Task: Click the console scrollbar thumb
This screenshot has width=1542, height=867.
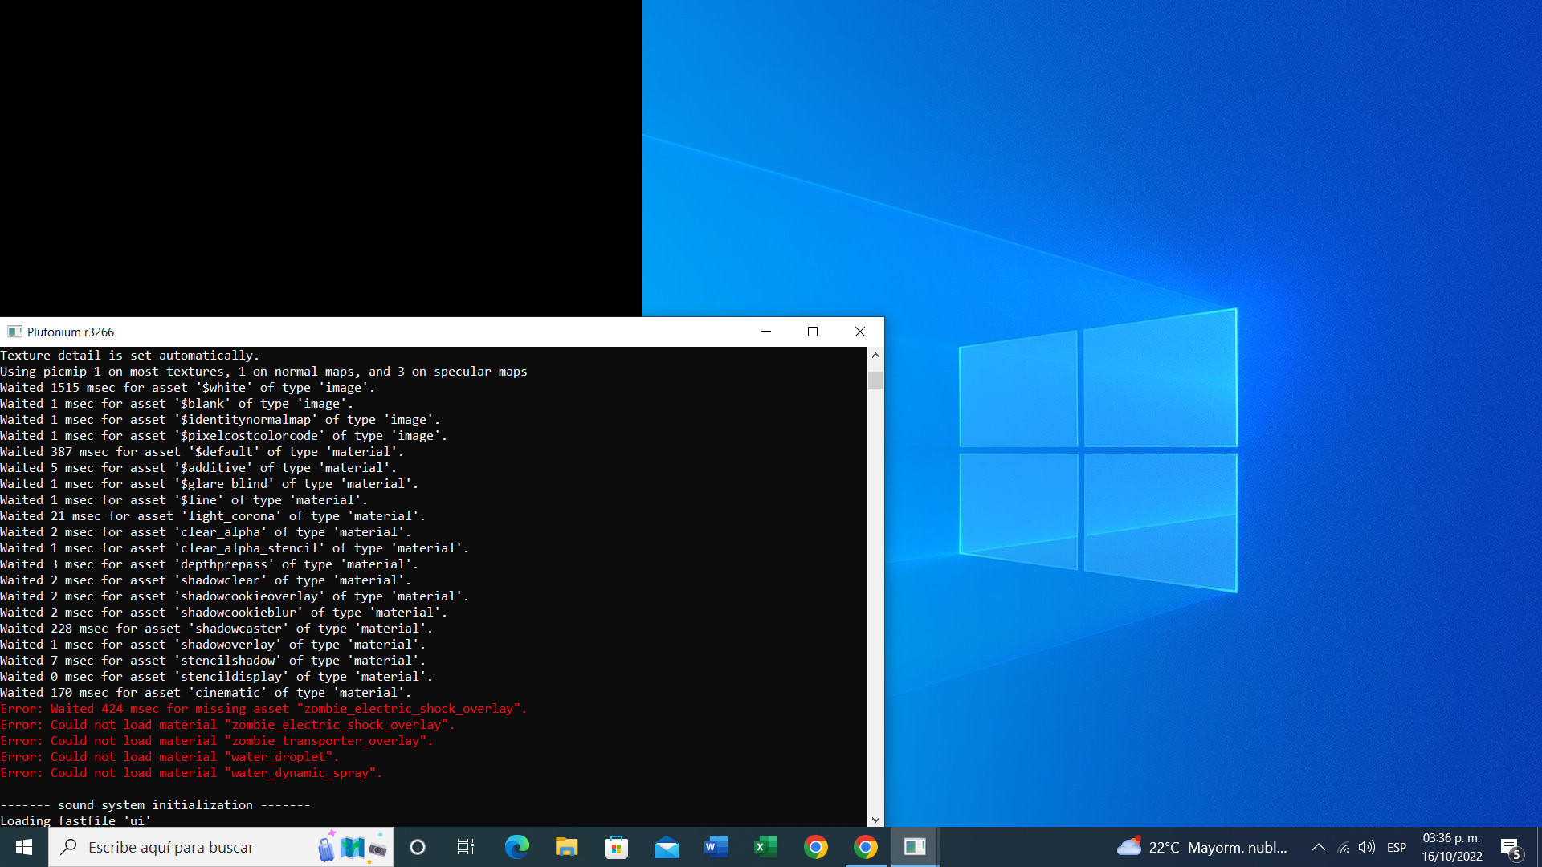Action: coord(875,380)
